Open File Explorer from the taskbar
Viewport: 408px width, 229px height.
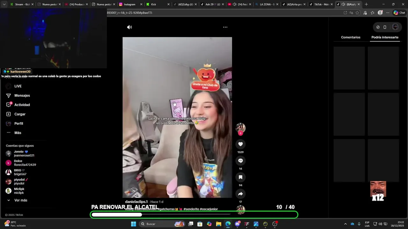point(219,224)
